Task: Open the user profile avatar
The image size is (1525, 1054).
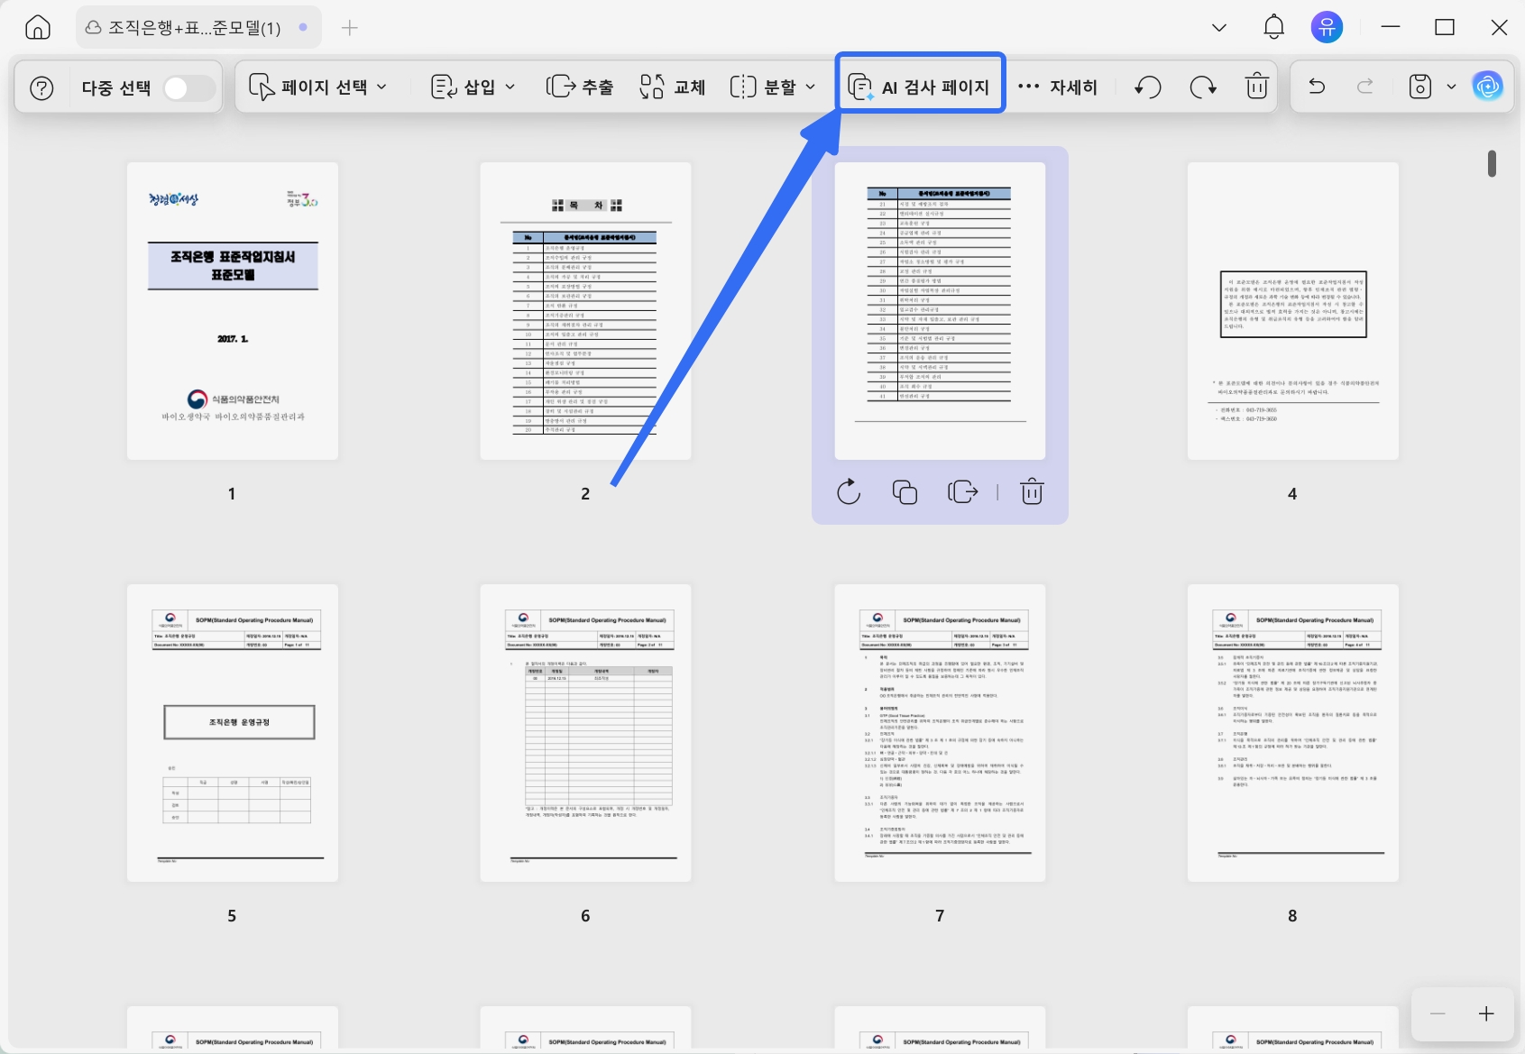Action: pos(1327,28)
